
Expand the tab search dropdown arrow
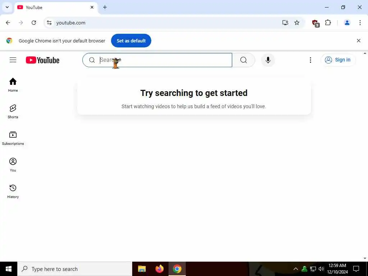[x=7, y=7]
